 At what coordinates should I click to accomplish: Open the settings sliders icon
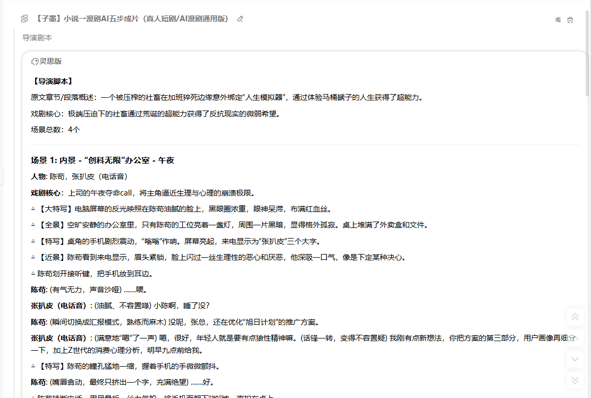pyautogui.click(x=558, y=20)
